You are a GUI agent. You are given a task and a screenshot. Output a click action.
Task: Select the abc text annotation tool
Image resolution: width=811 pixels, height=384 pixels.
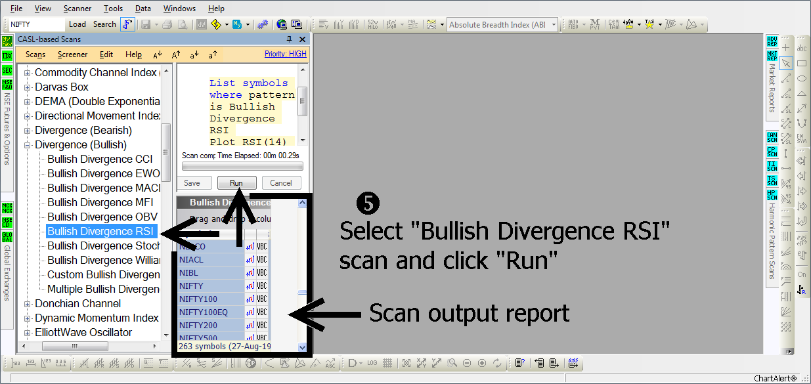click(x=802, y=48)
